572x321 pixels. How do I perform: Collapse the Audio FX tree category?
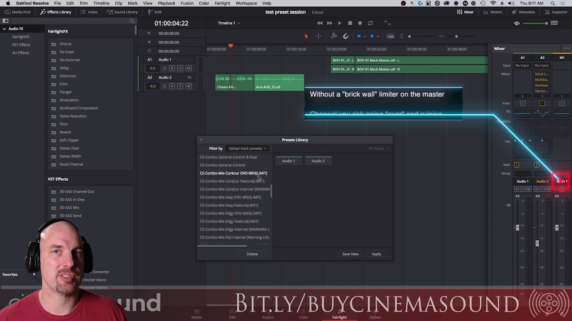4,29
